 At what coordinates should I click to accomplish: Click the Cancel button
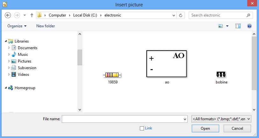point(237,128)
